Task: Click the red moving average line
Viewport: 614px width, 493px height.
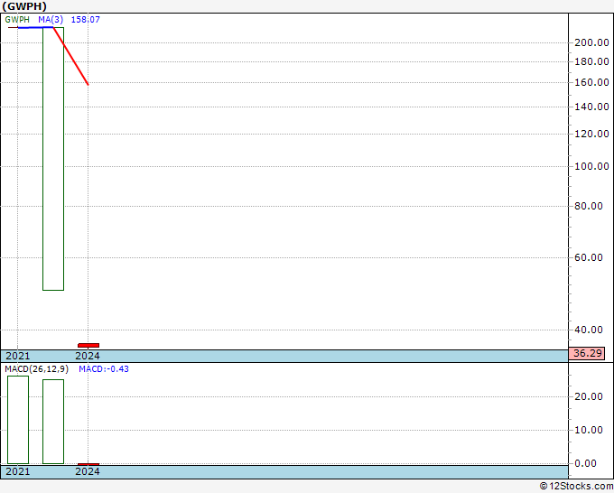Action: point(70,56)
